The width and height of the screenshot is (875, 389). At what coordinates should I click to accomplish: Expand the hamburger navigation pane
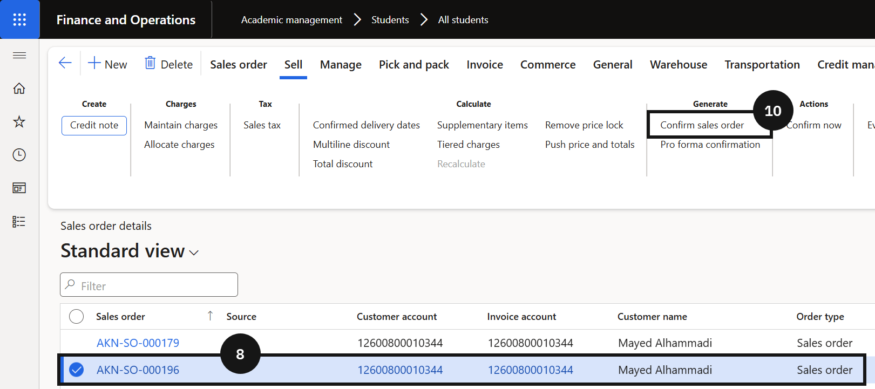tap(19, 55)
